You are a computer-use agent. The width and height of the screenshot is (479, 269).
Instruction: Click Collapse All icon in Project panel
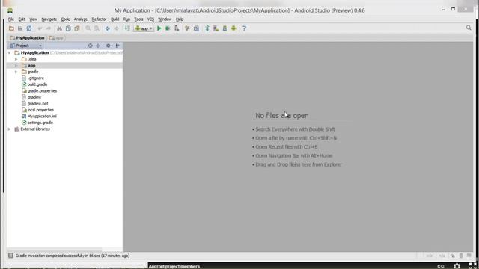(x=98, y=46)
